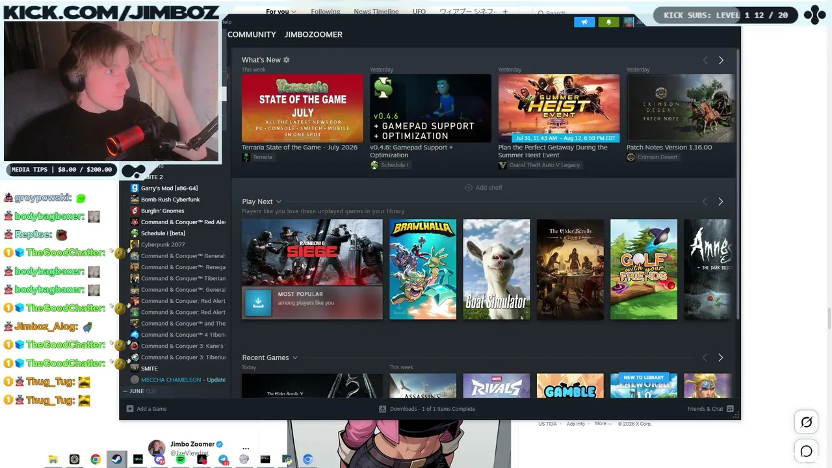Open Discord from the taskbar
The height and width of the screenshot is (468, 832).
coord(159,460)
